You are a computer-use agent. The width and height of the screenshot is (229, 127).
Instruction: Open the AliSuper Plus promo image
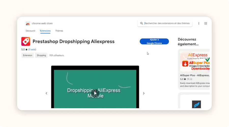coord(195,61)
